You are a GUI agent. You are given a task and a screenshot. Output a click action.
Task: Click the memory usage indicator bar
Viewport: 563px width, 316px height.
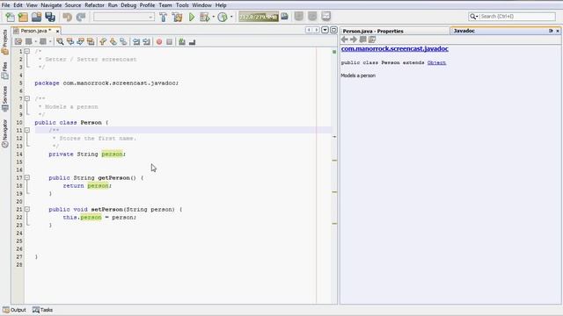click(x=259, y=17)
